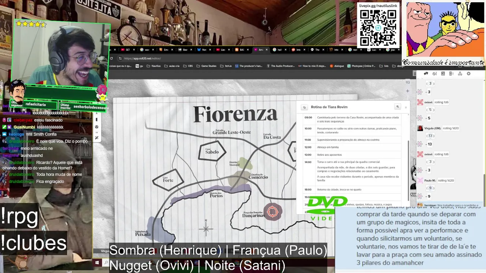The height and width of the screenshot is (273, 486).
Task: Click the 12:00 Almoço em família row
Action: click(x=352, y=147)
